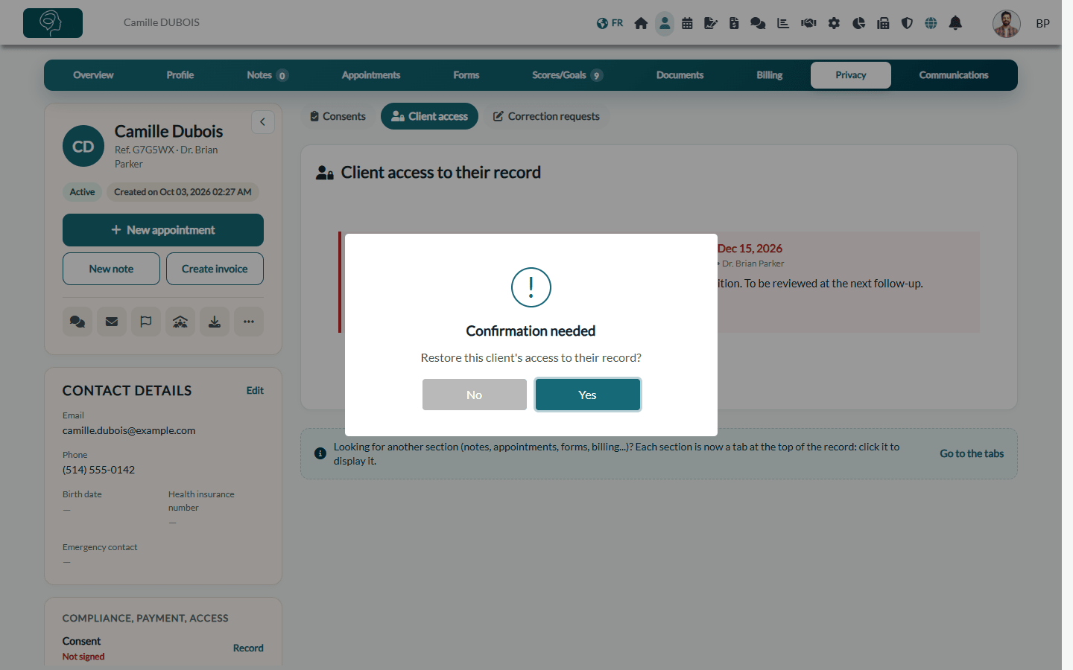Open the Notes tab
Image resolution: width=1073 pixels, height=670 pixels.
(267, 75)
